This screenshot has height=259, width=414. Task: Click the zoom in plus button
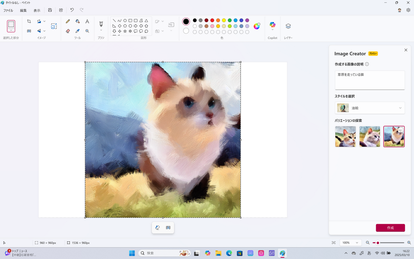click(409, 243)
